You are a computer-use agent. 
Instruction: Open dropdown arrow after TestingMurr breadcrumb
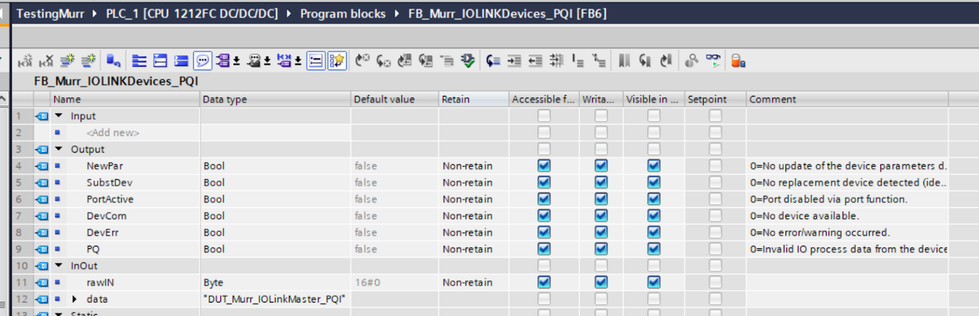point(94,13)
